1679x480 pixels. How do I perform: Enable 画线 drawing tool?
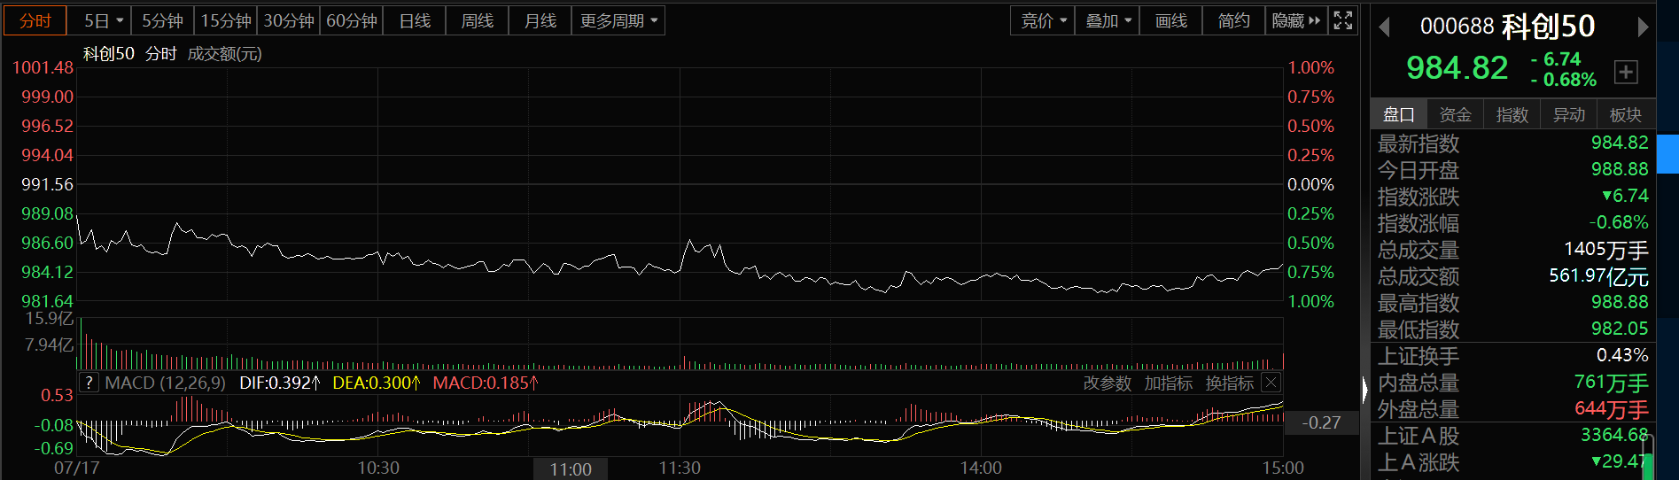click(1170, 20)
